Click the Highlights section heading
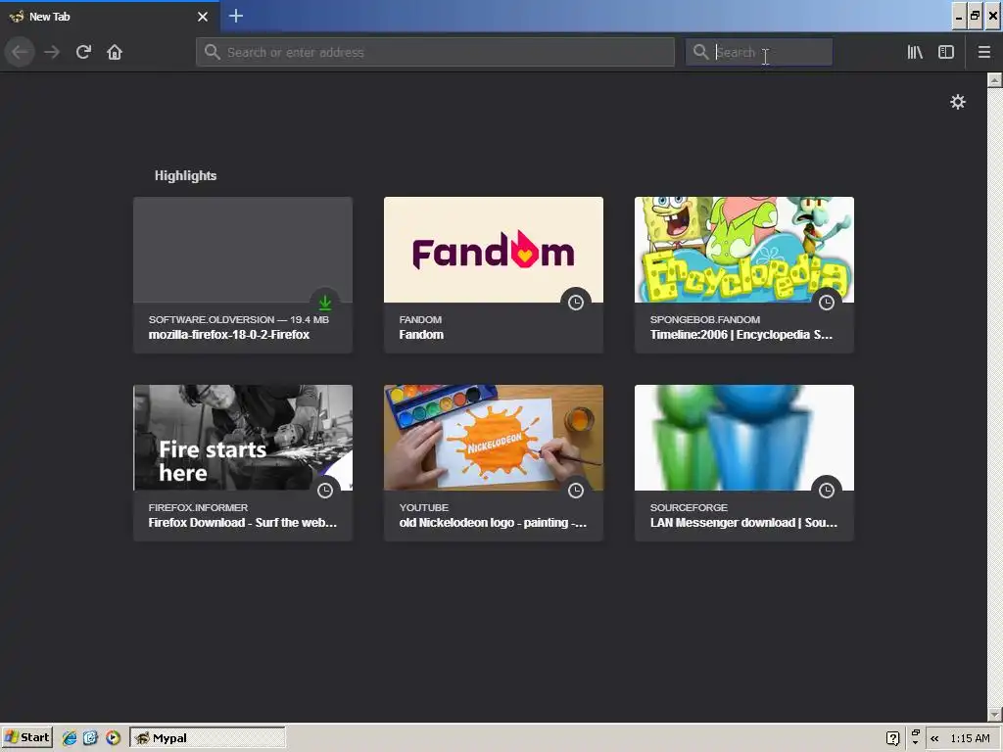The height and width of the screenshot is (752, 1003). tap(185, 176)
